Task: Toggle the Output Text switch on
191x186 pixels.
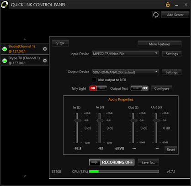Action: click(139, 88)
